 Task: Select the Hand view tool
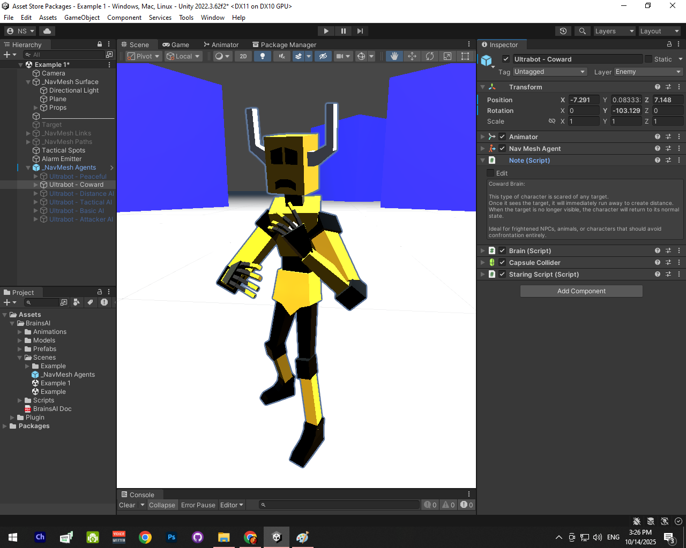[394, 56]
